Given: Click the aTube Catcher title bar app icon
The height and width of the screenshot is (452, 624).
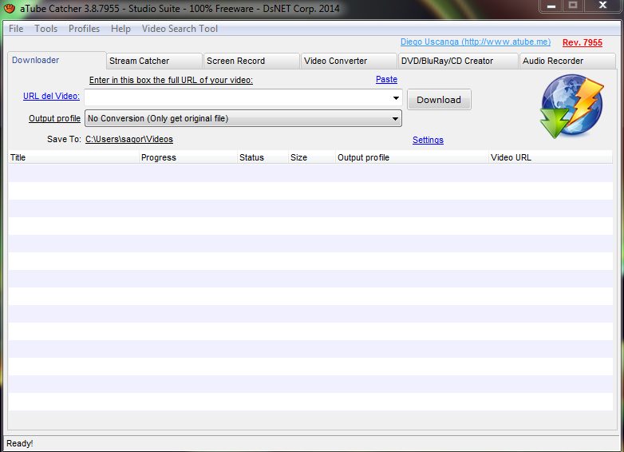Looking at the screenshot, I should (x=9, y=8).
